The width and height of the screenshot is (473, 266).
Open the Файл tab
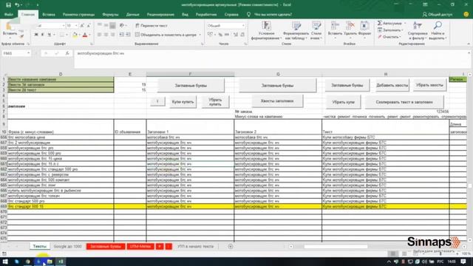coord(9,15)
